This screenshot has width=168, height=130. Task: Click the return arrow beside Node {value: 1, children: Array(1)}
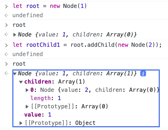[x=6, y=73]
